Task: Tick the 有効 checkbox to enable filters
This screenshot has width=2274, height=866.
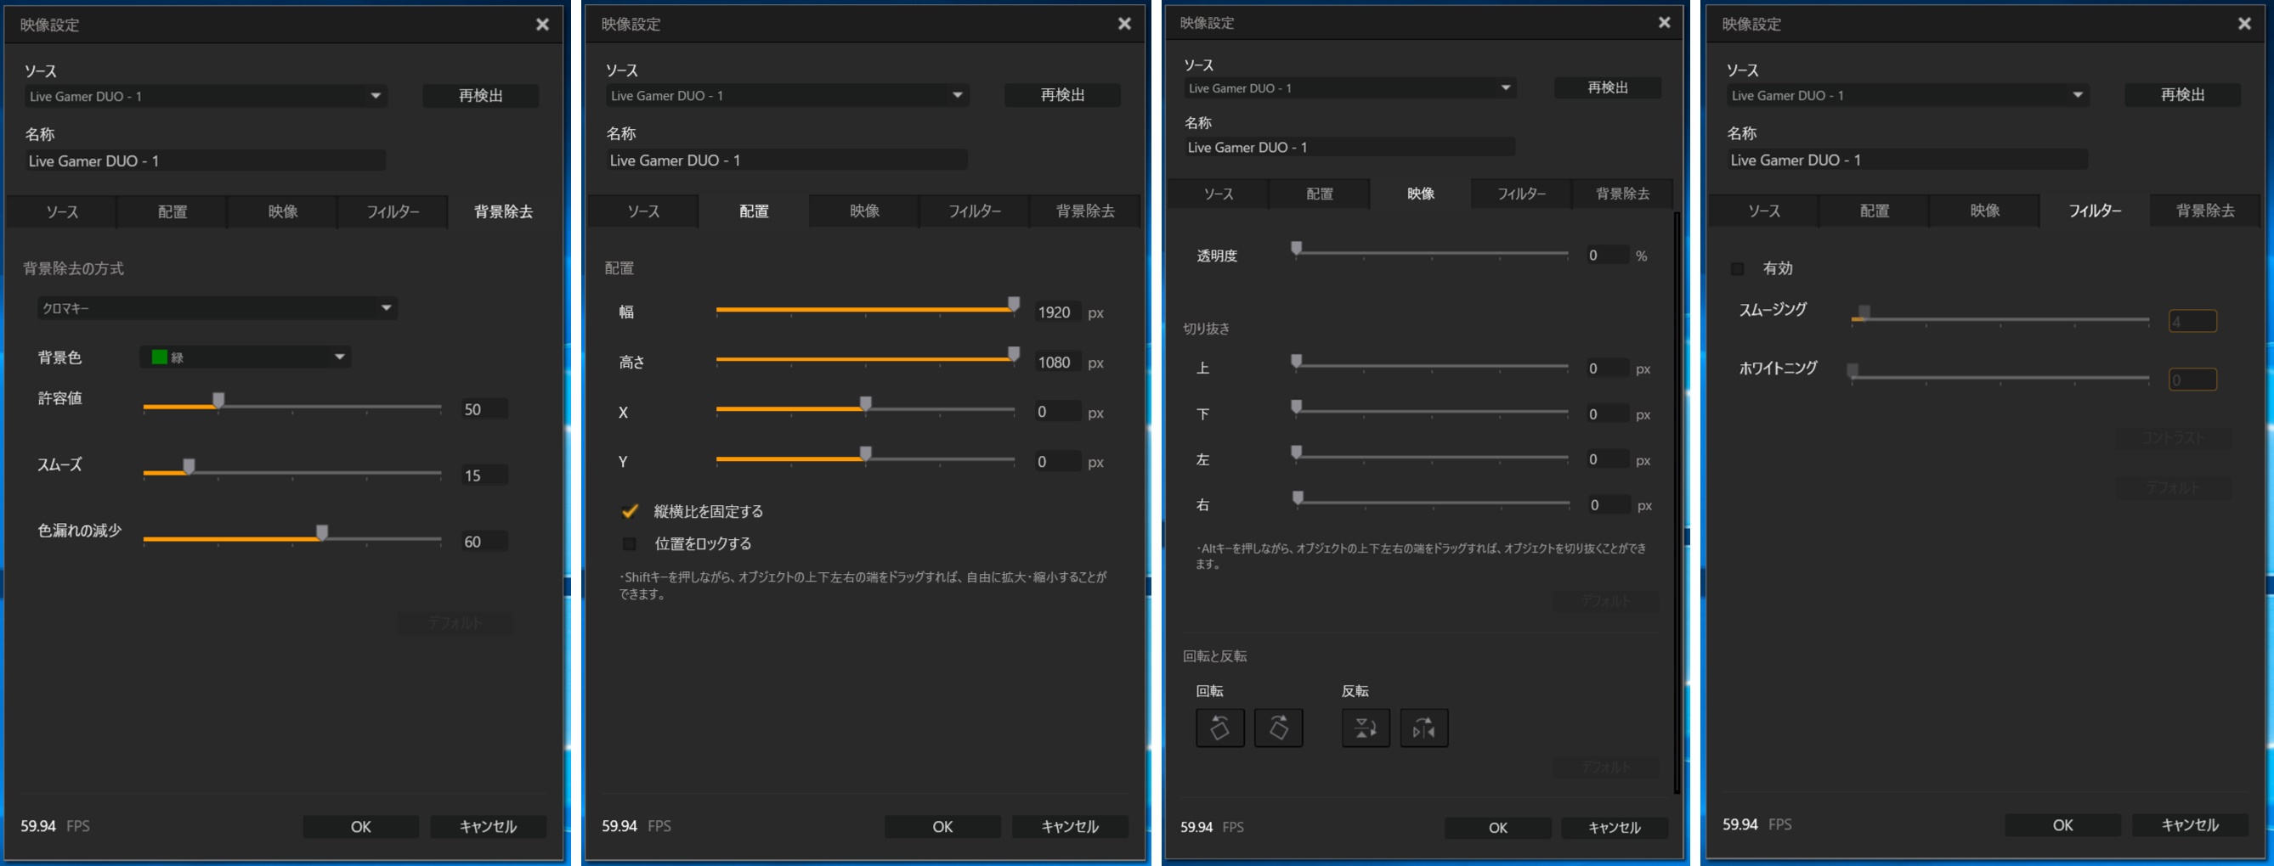Action: (x=1737, y=268)
